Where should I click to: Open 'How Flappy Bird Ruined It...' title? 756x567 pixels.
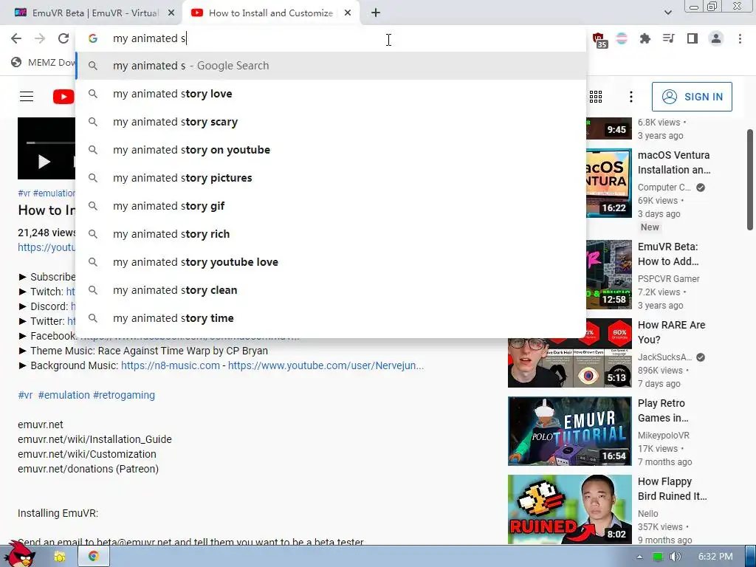tap(672, 489)
